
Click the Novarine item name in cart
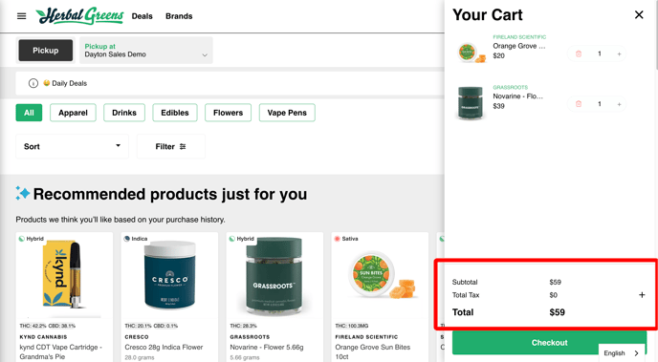(517, 96)
